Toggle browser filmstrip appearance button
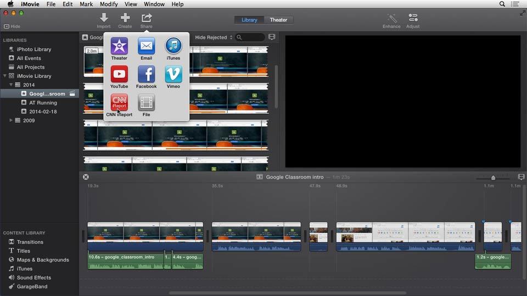Image resolution: width=527 pixels, height=296 pixels. point(272,37)
